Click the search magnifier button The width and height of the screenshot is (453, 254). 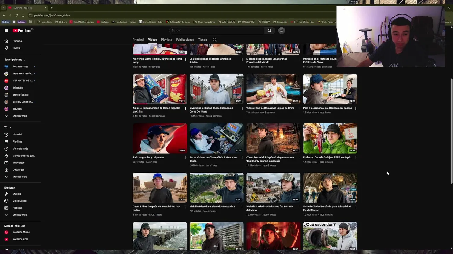point(269,31)
